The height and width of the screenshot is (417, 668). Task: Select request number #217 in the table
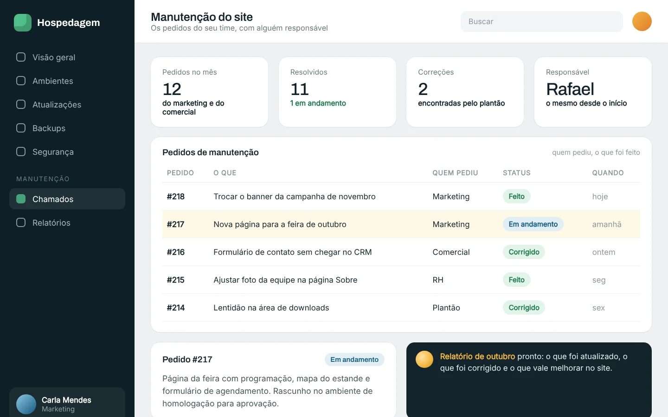click(x=176, y=224)
